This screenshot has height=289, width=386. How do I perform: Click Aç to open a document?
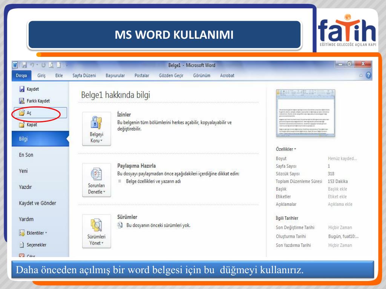pos(40,113)
